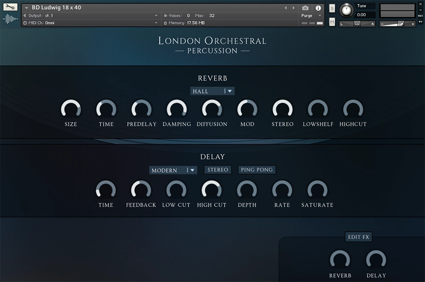Click the reverb MOD knob
Screen dimensions: 425x282
point(247,109)
